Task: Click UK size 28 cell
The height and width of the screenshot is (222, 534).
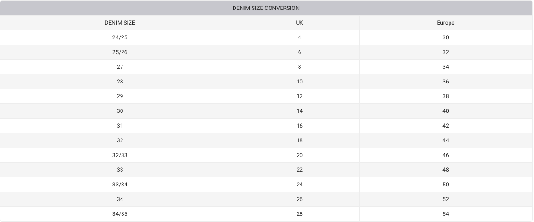Action: [300, 214]
